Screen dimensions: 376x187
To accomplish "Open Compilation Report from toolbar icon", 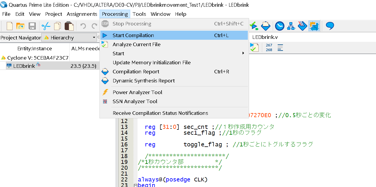I will tap(266, 26).
